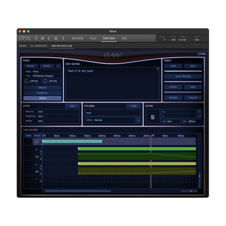Remove o row Vol lane with minus

tap(41, 154)
